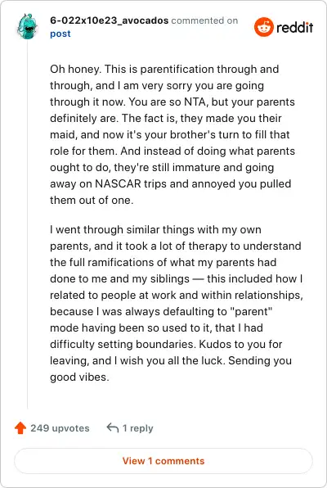Collapse comment via vertical thread line
This screenshot has width=327, height=488.
[x=27, y=224]
